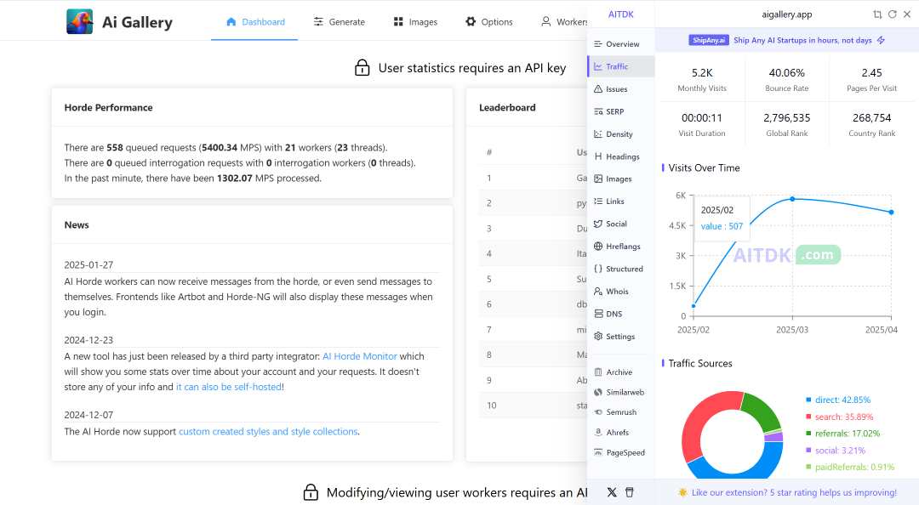The width and height of the screenshot is (919, 505).
Task: Click the red search segment of donut chart
Action: coord(699,419)
